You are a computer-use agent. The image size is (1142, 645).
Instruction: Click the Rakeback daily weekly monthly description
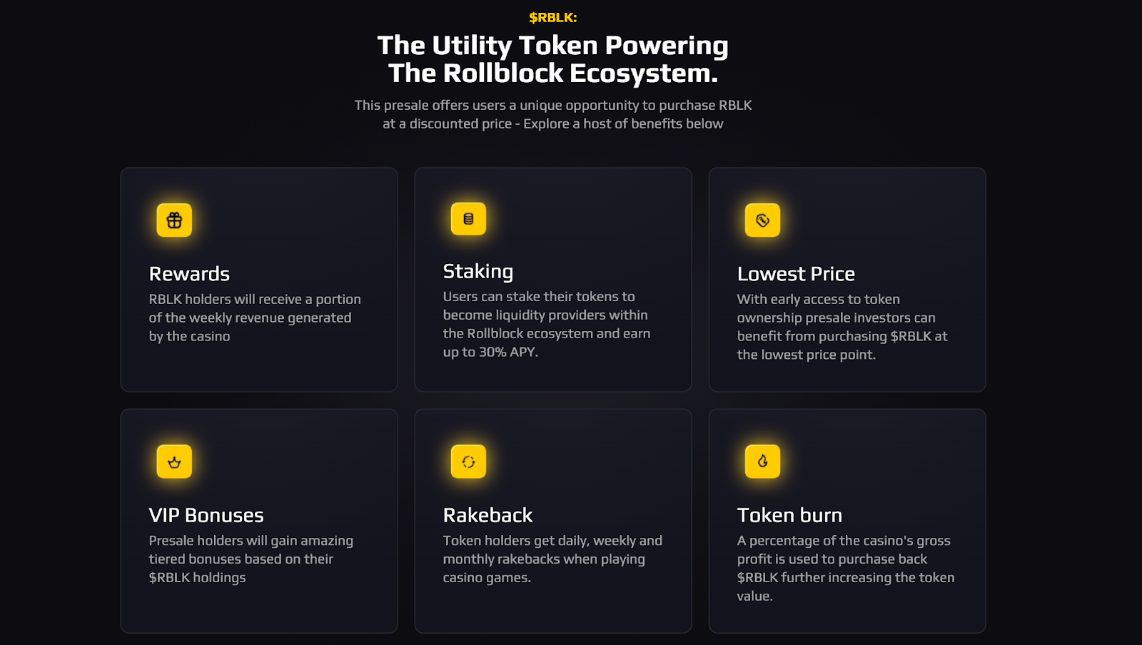[552, 559]
